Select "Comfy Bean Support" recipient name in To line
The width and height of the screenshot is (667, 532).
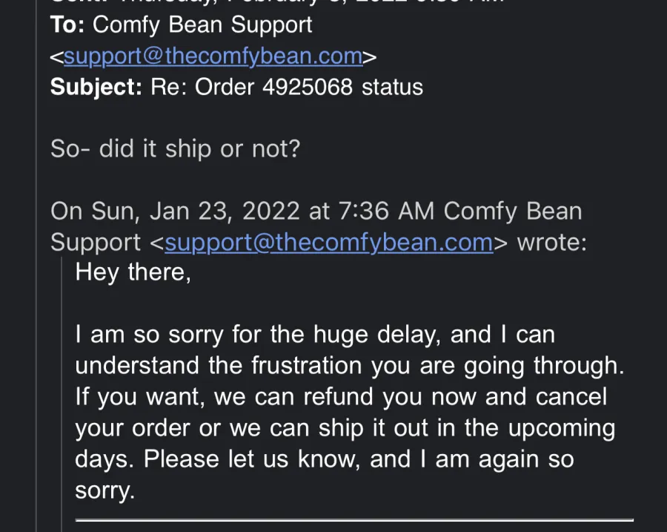[202, 24]
